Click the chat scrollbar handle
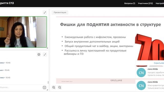164x92 pixels. click(48, 82)
